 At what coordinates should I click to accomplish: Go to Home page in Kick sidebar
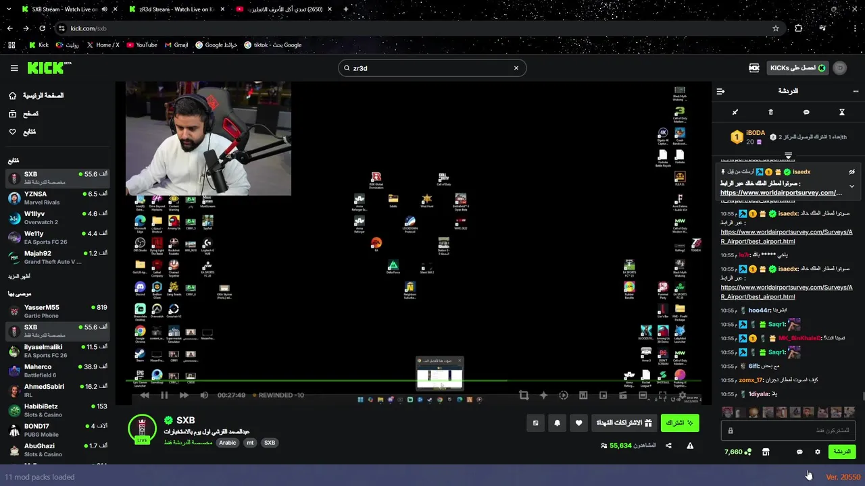pos(36,96)
